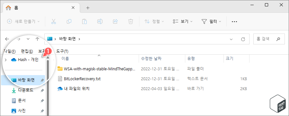This screenshot has width=289, height=116.
Task: Refresh the current folder view
Action: point(243,39)
